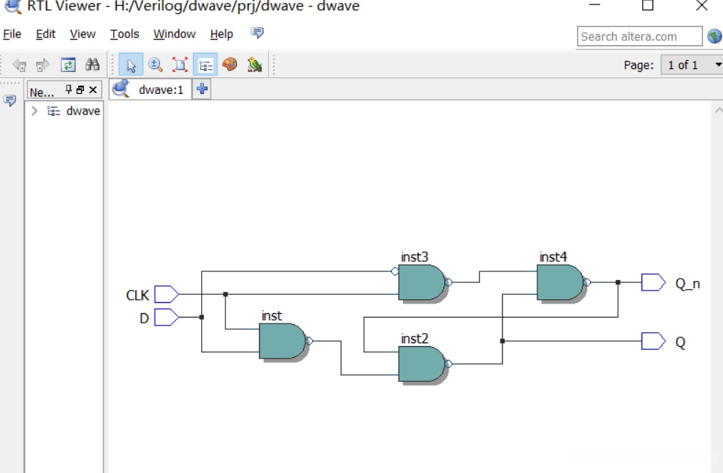Select the inst4 NAND gate
The height and width of the screenshot is (473, 723).
click(560, 282)
